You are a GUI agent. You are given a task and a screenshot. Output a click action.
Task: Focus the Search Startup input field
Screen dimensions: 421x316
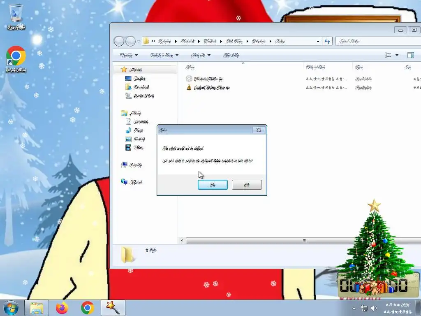pos(378,41)
